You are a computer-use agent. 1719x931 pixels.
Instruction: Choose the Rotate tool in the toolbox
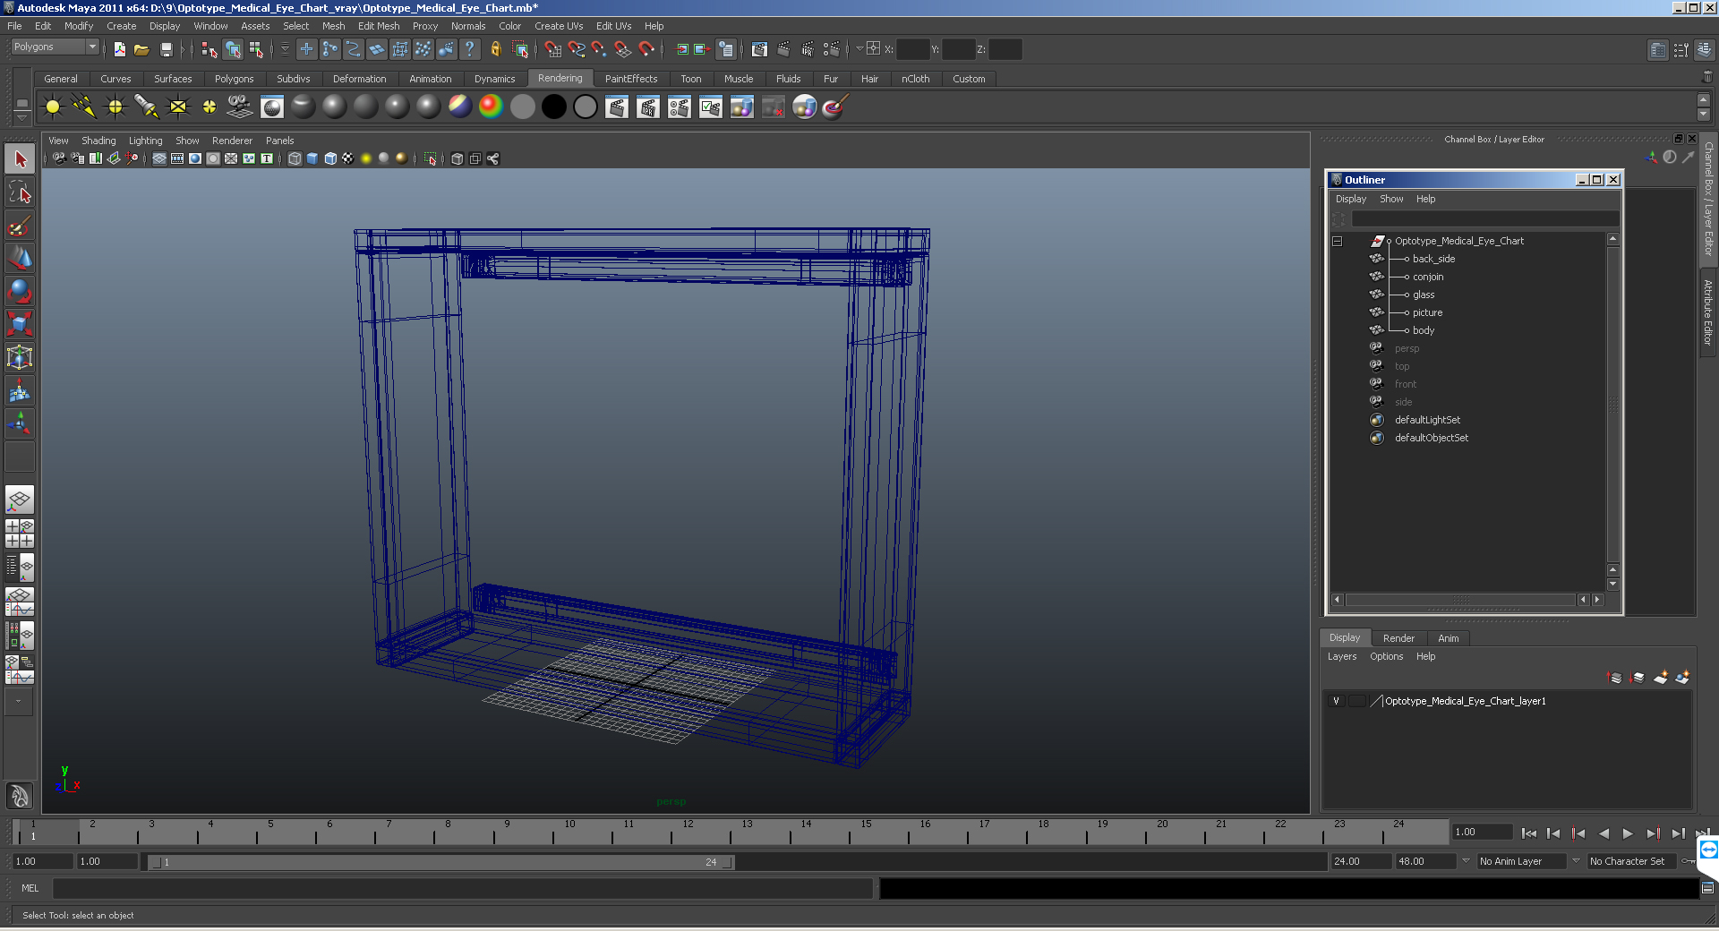(20, 291)
